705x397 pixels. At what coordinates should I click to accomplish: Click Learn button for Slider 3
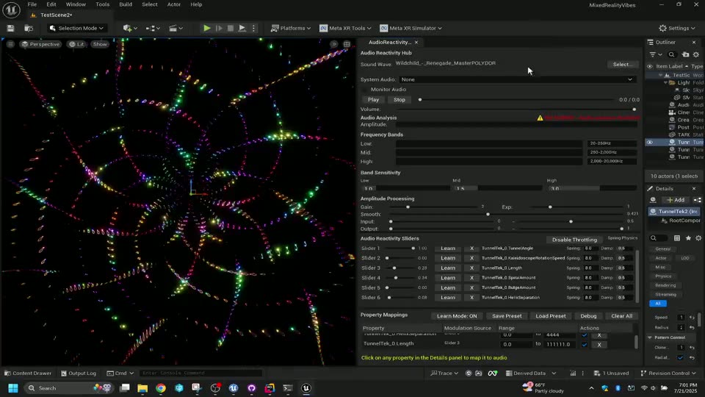447,268
